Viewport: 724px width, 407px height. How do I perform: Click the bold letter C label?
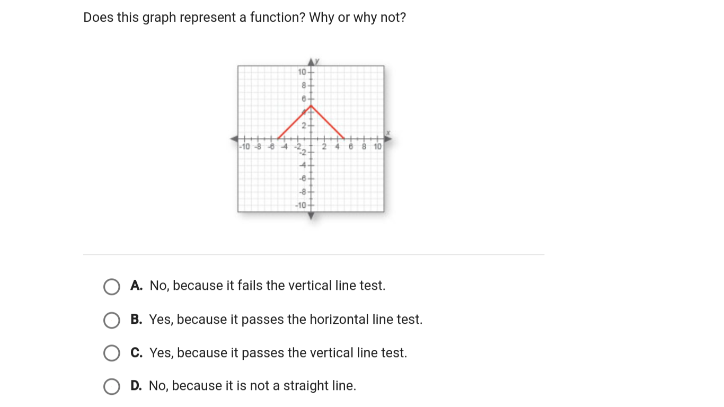[136, 353]
